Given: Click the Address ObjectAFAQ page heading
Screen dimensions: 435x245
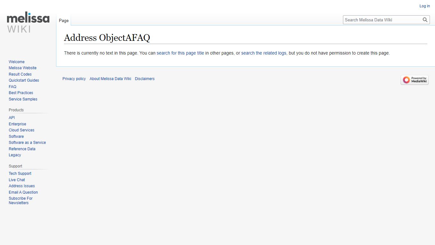Looking at the screenshot, I should pyautogui.click(x=107, y=38).
